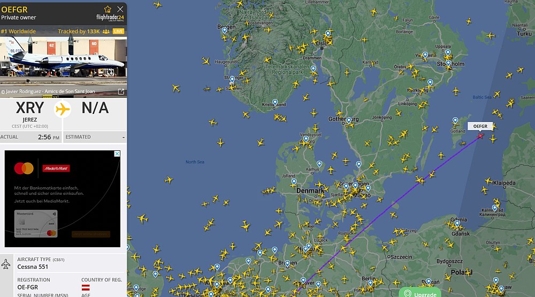Viewport: 535px width, 297px height.
Task: Click the JEREZ origin city name
Action: pyautogui.click(x=29, y=120)
